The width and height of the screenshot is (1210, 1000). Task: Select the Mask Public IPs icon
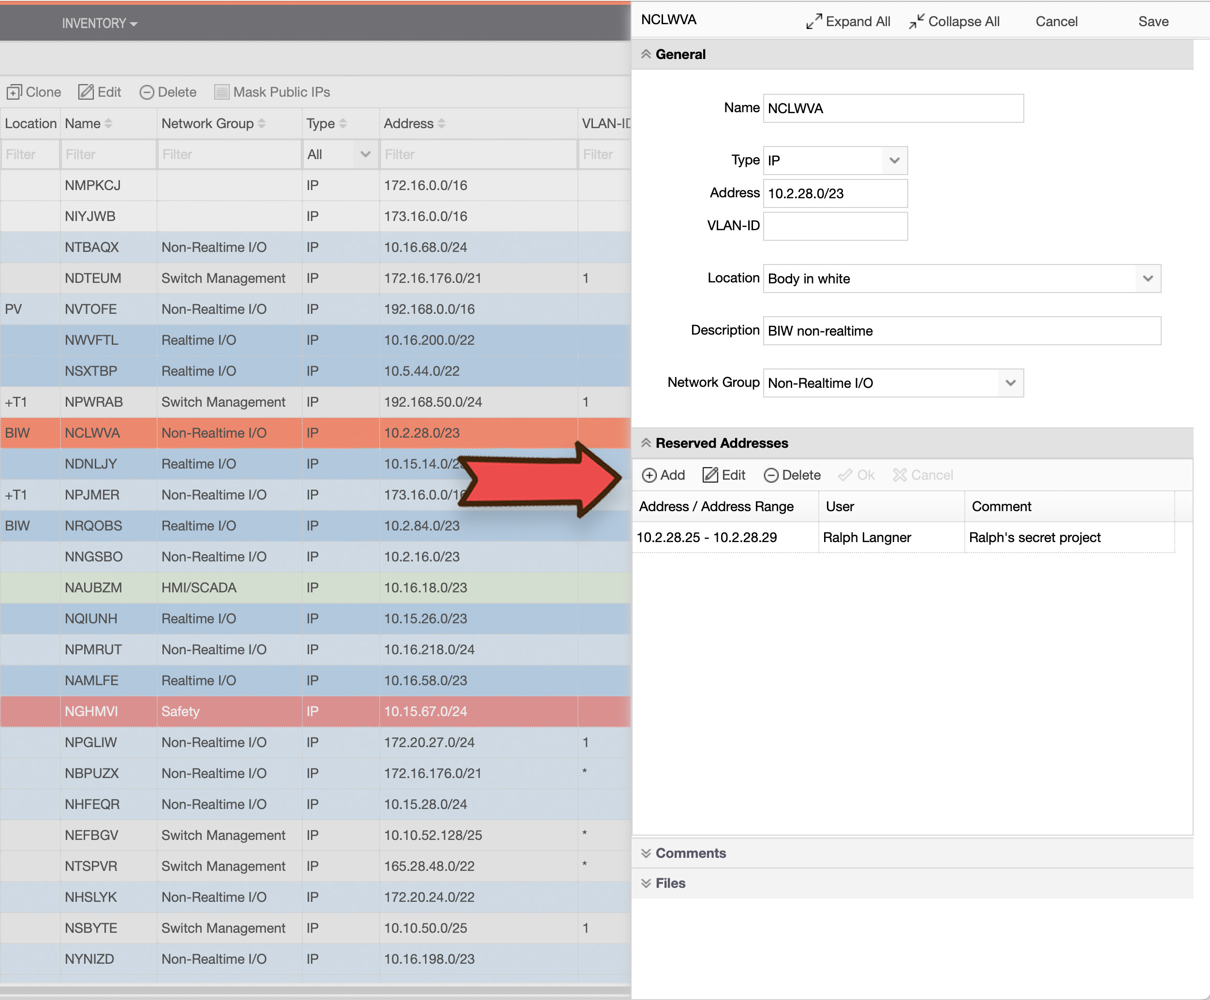tap(221, 91)
